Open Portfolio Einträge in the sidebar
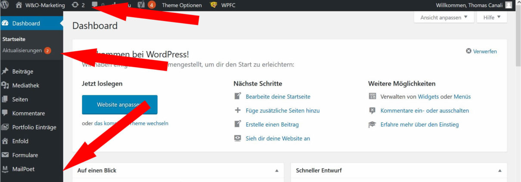Screen dimensions: 521x182 click(34, 127)
